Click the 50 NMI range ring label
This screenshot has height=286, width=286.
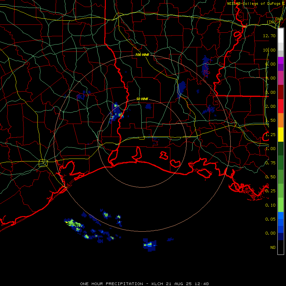[x=142, y=99]
